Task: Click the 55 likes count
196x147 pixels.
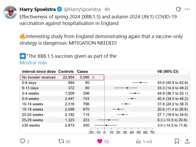Action: [x=106, y=141]
